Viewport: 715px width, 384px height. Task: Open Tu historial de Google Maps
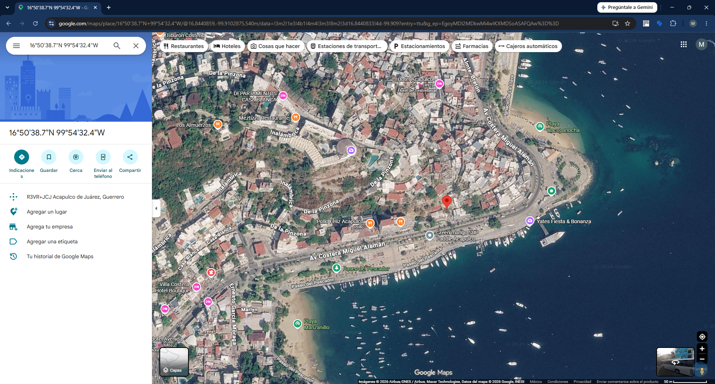click(x=76, y=256)
